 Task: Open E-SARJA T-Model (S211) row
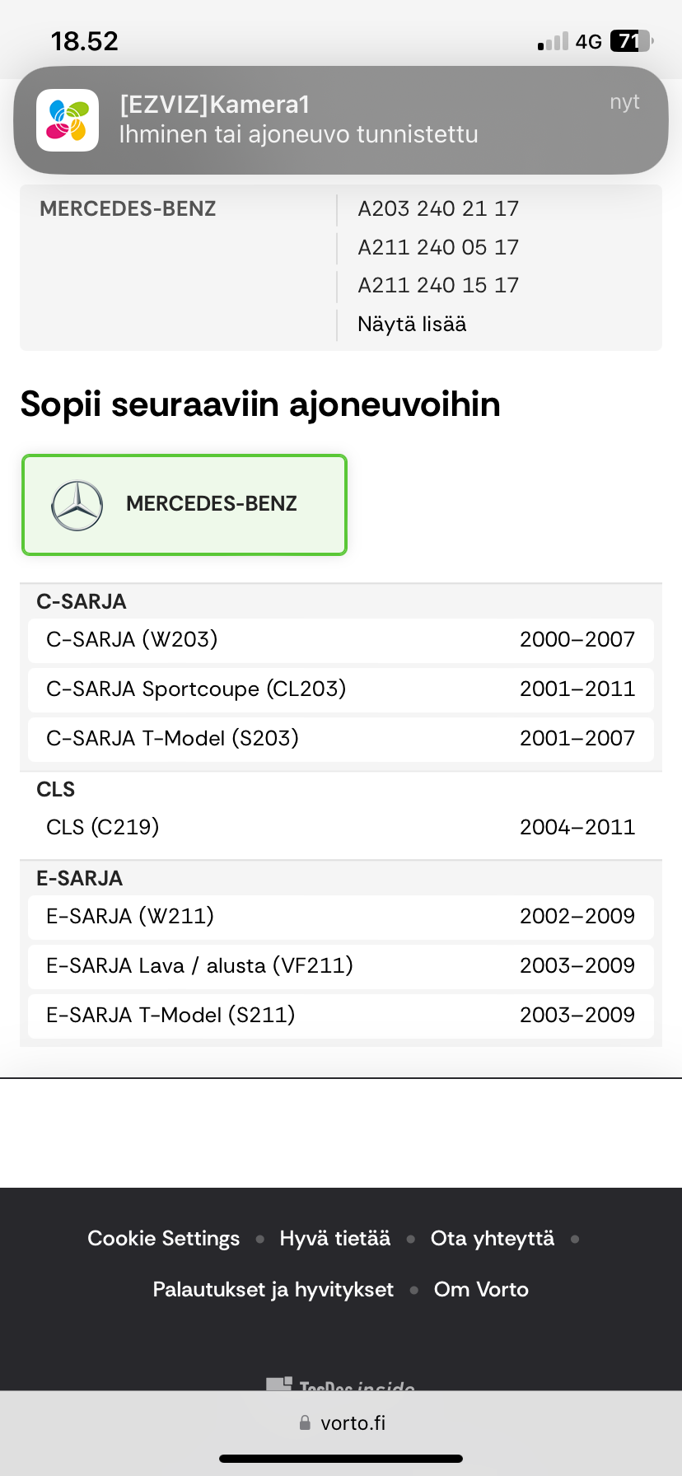[340, 1015]
